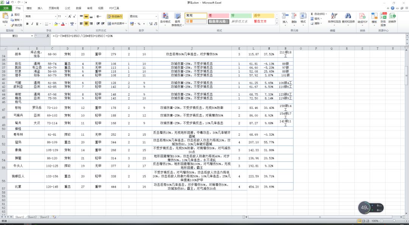
Task: Toggle italic formatting
Action: click(32, 24)
